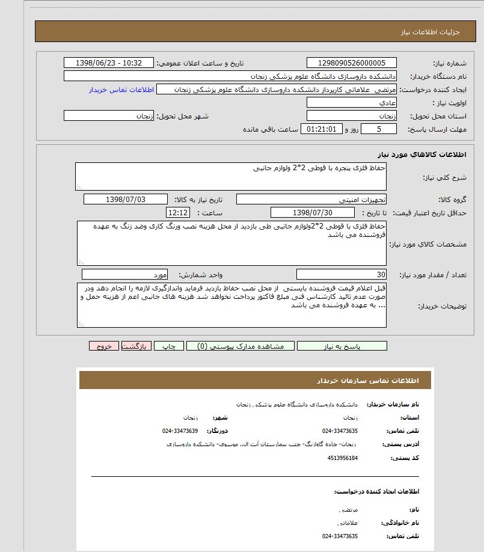Viewport: 484px width, 552px height.
Task: Click the واحد شمارش unit field
Action: click(124, 274)
